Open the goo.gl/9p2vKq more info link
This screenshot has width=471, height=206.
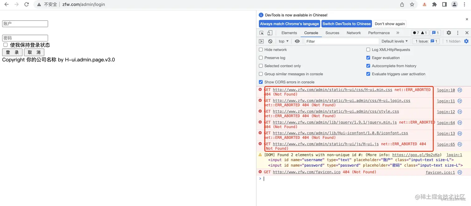point(416,155)
